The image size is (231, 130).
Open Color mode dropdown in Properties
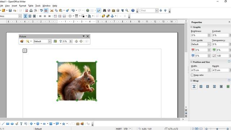coord(209,44)
